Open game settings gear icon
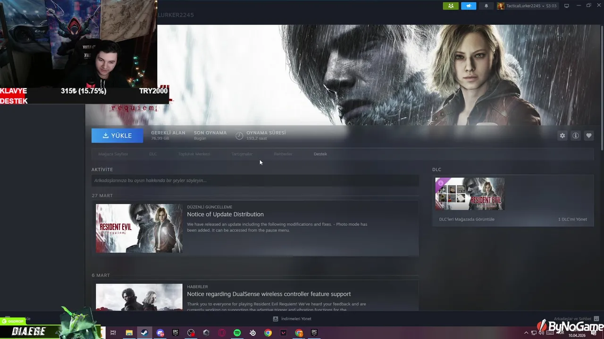This screenshot has width=604, height=339. [x=562, y=136]
